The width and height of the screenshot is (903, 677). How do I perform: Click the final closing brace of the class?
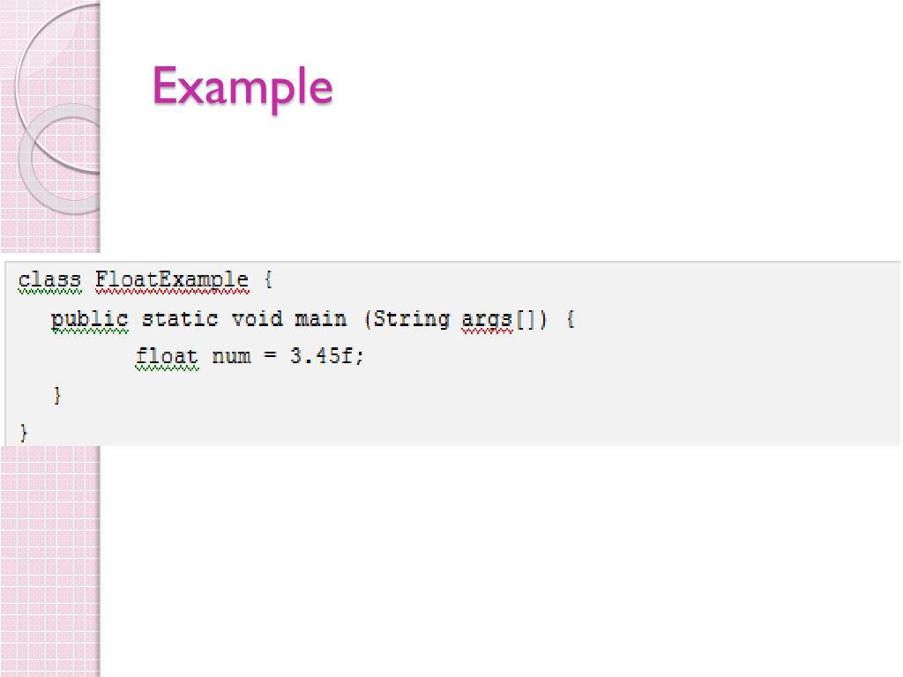[x=24, y=432]
